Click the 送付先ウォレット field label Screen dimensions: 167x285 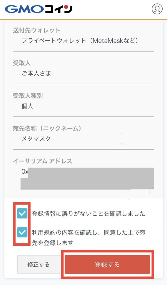coord(36,30)
